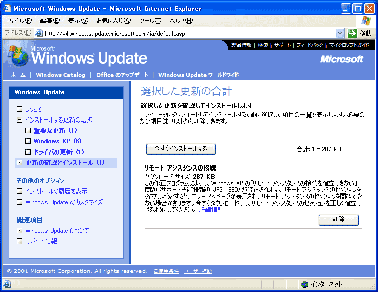Screen dimensions: 378x292
Task: Select Windows XP (6) in sidebar
Action: click(57, 141)
